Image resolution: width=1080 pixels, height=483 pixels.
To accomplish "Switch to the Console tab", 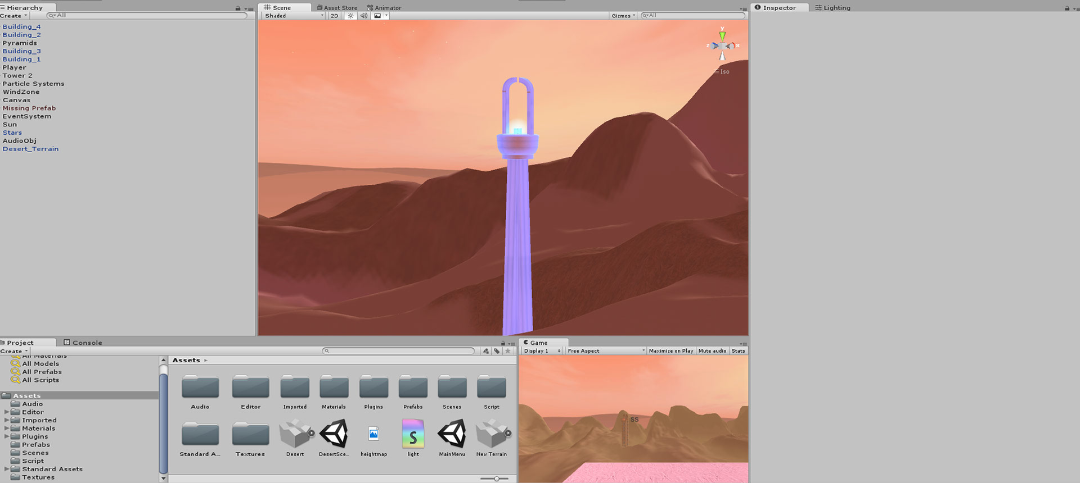I will 83,343.
